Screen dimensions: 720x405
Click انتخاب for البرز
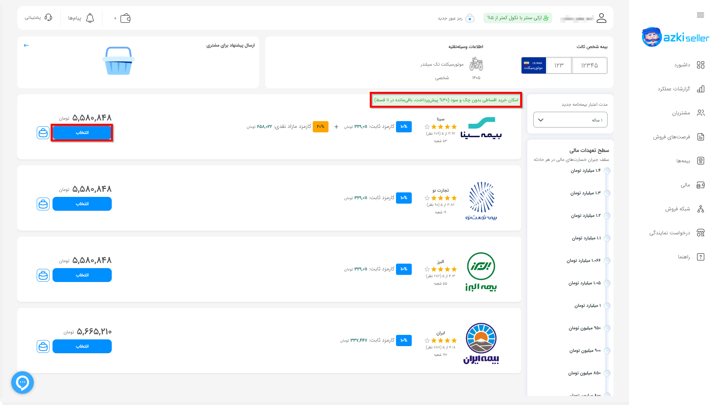click(82, 275)
